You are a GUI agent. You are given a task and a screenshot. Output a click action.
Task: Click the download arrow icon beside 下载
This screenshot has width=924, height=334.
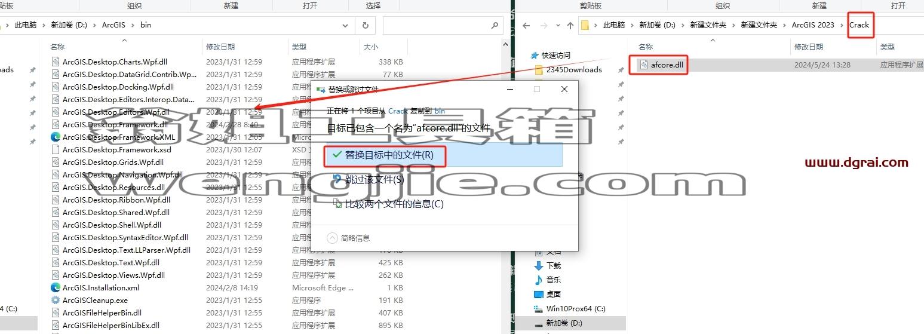coord(539,265)
